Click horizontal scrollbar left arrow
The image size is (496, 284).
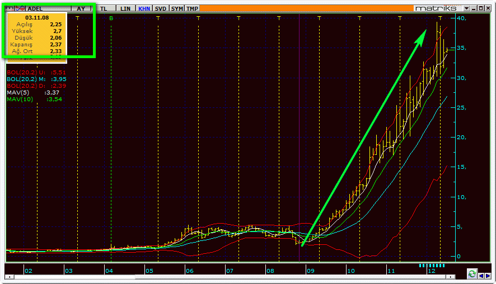click(x=10, y=277)
